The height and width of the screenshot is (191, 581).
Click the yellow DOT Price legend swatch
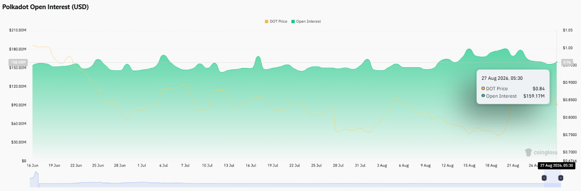(x=267, y=21)
